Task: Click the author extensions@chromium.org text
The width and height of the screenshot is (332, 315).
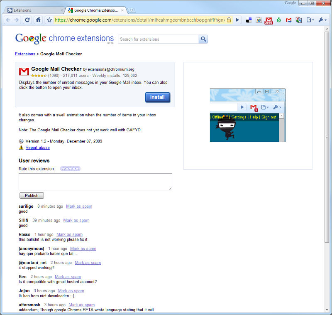Action: (x=111, y=69)
